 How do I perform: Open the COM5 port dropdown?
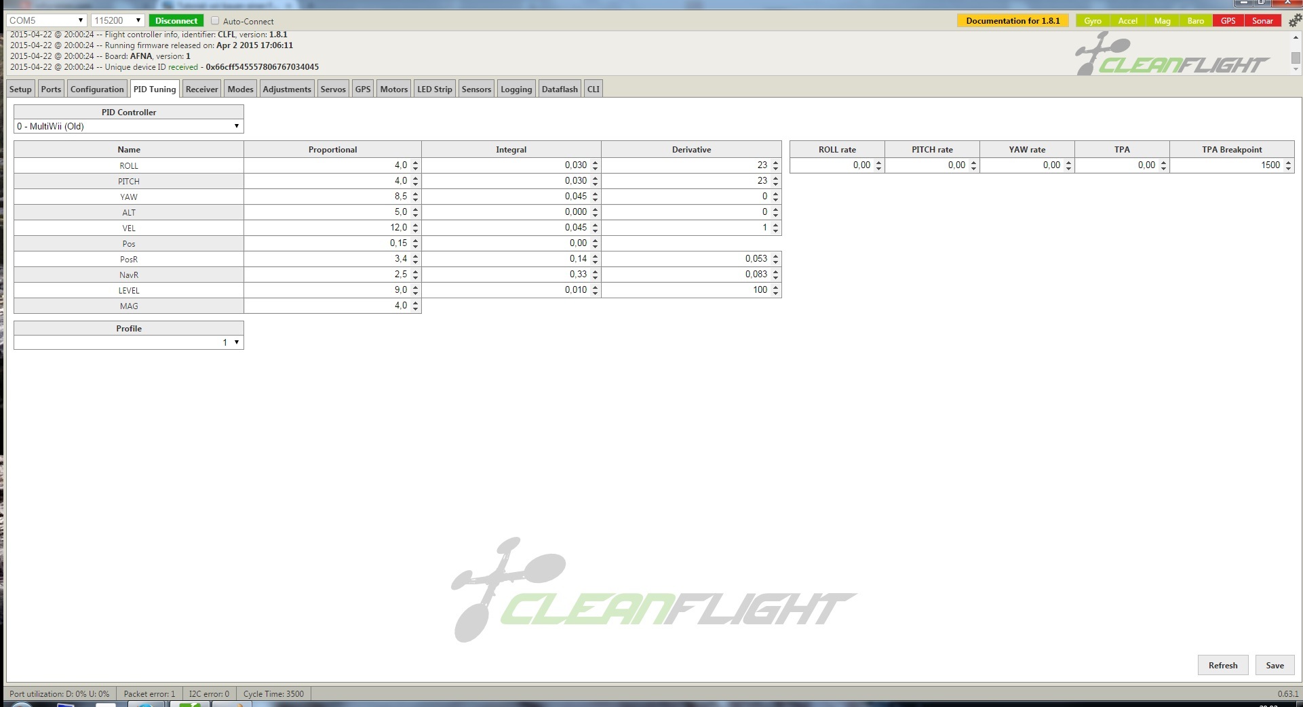click(46, 20)
